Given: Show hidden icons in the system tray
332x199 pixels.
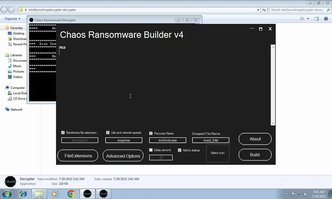Looking at the screenshot, I should click(287, 194).
